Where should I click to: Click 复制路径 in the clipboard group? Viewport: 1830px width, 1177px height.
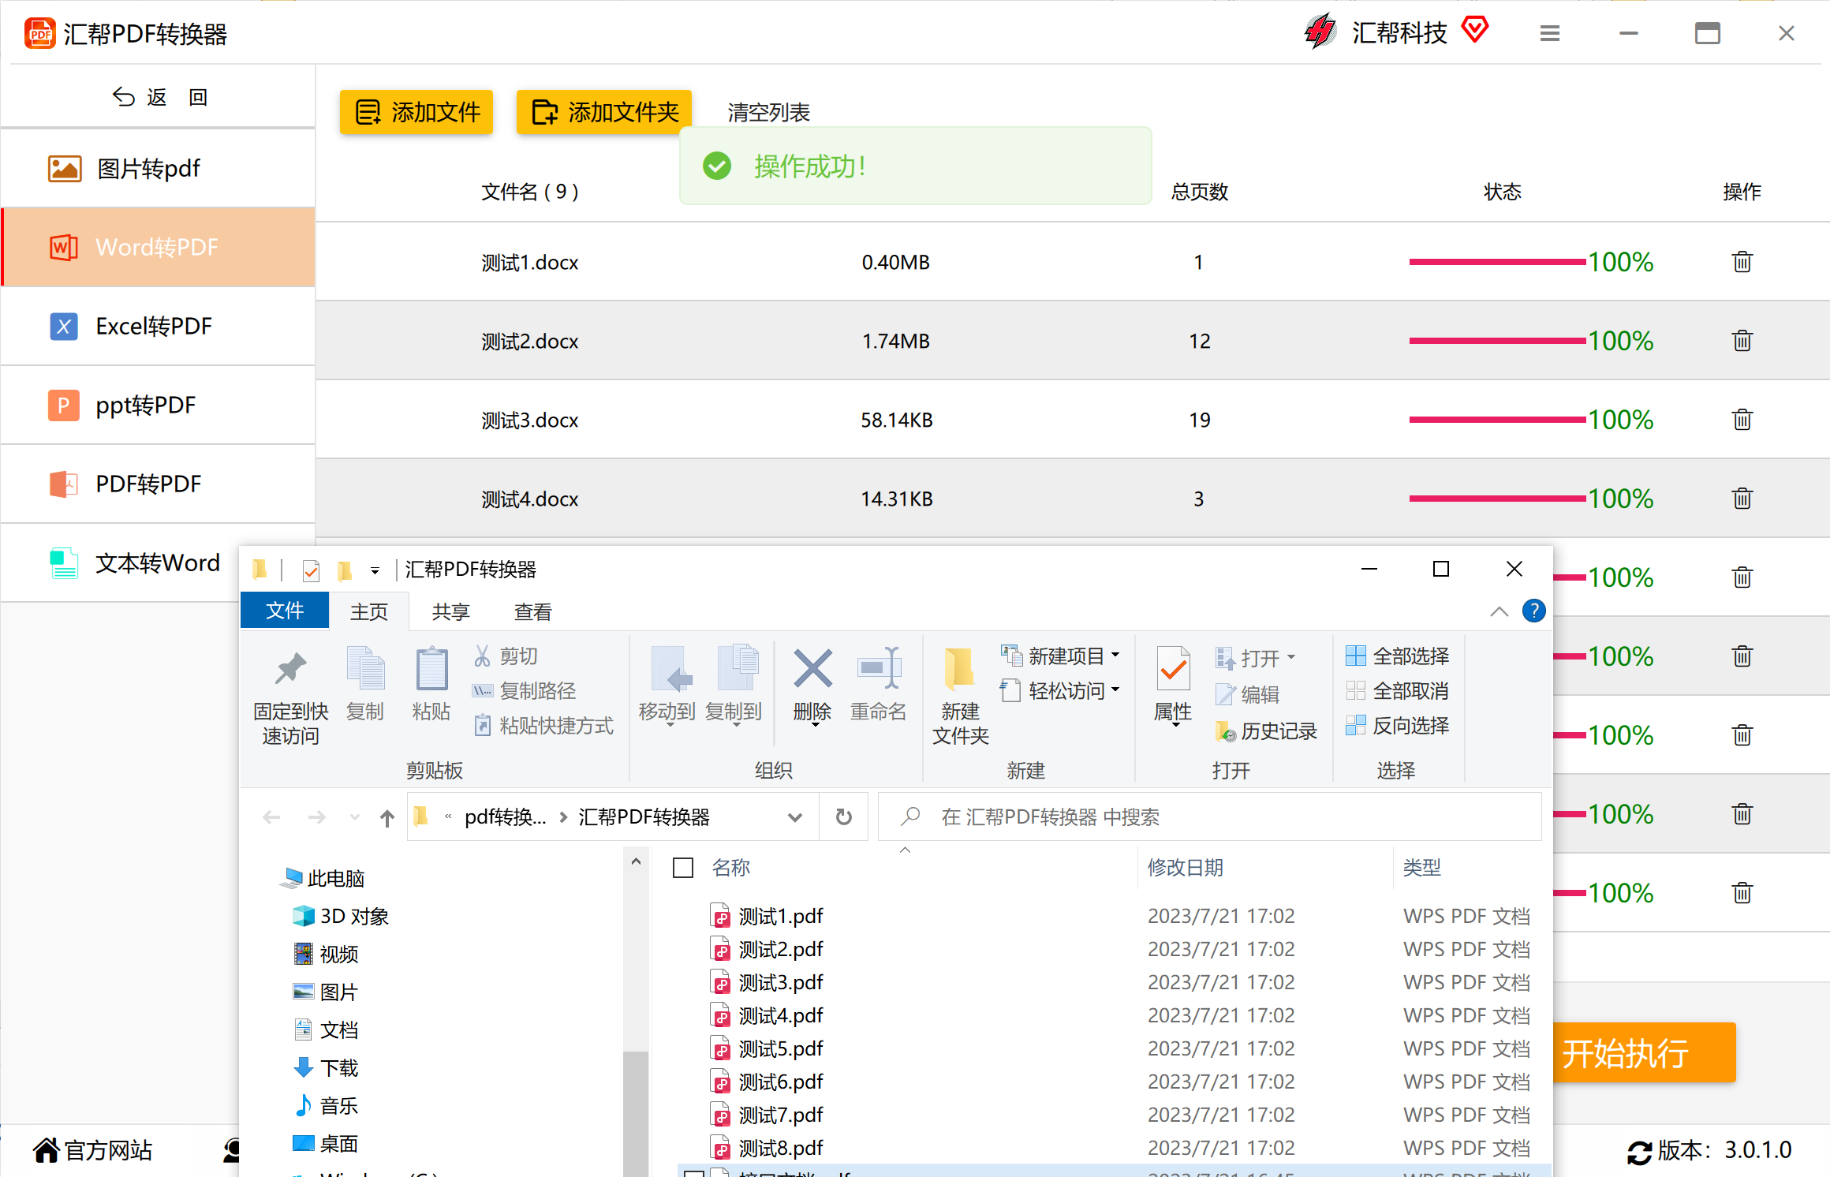pos(525,691)
